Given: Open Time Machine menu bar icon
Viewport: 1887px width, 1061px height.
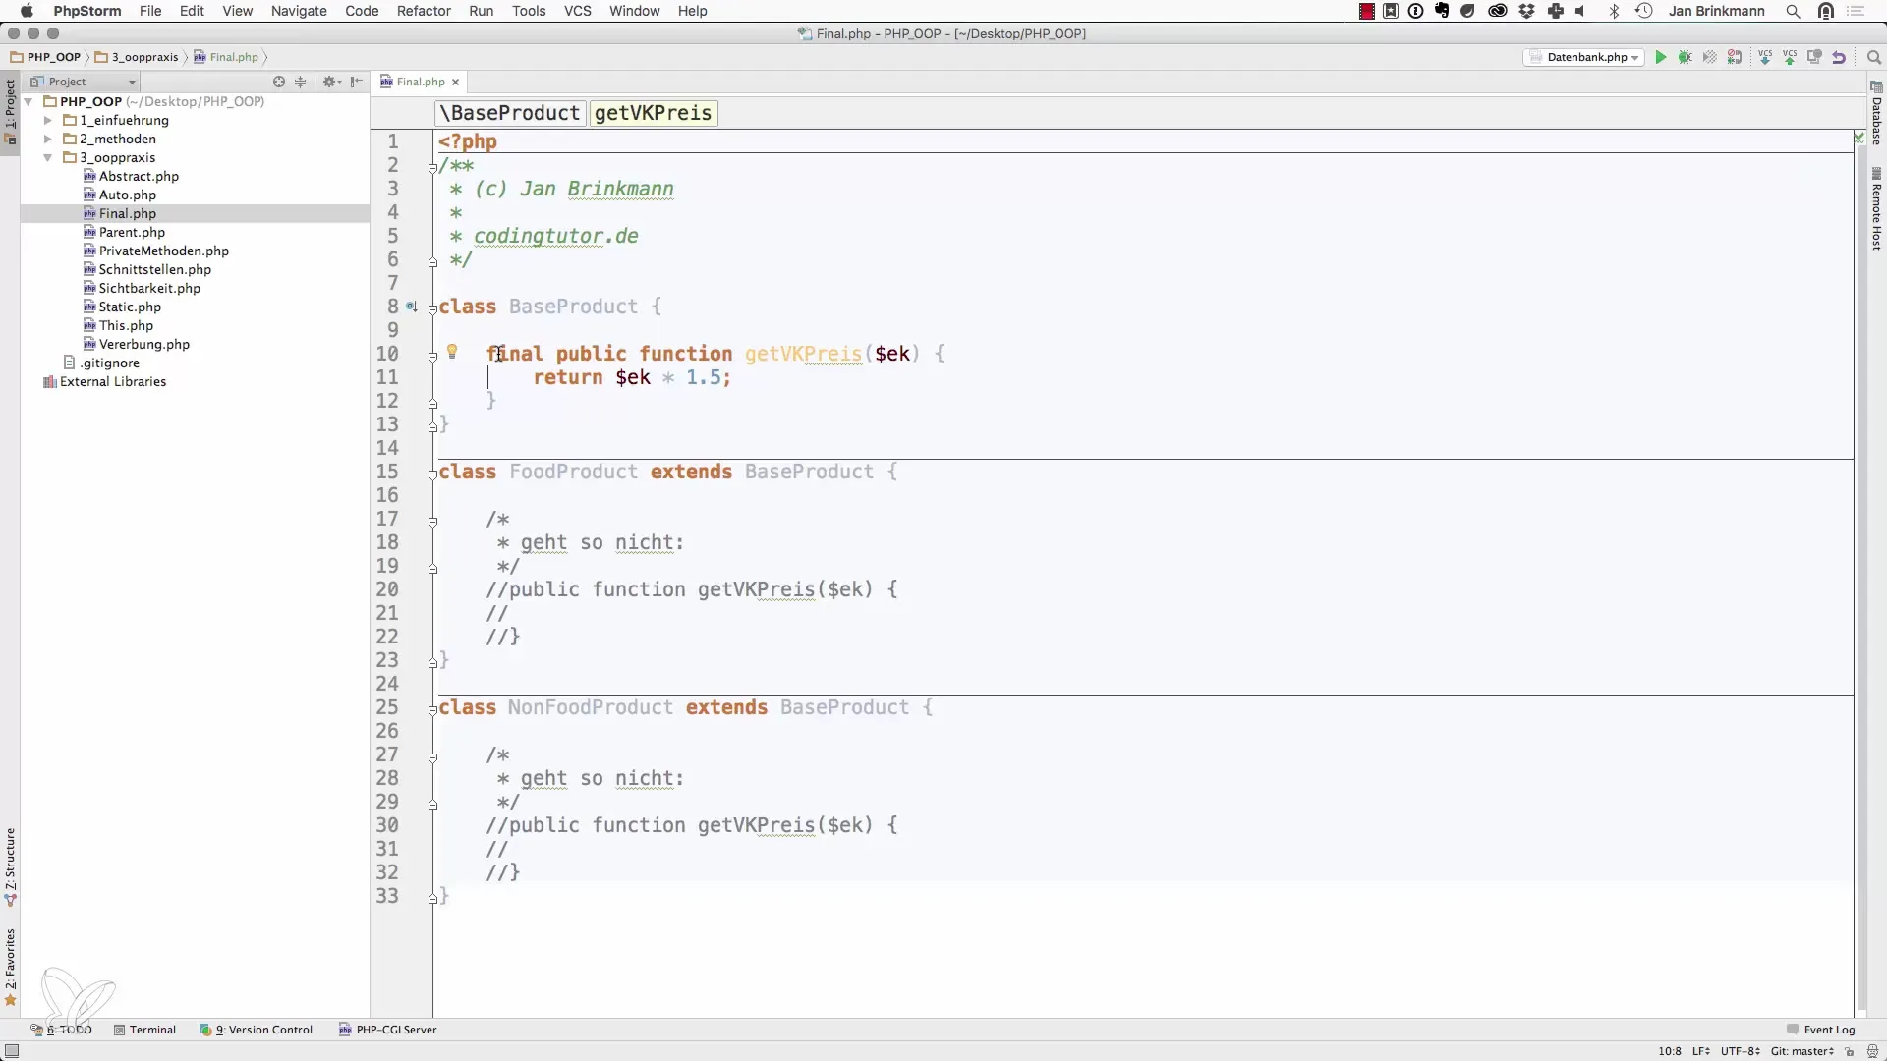Looking at the screenshot, I should tap(1643, 11).
